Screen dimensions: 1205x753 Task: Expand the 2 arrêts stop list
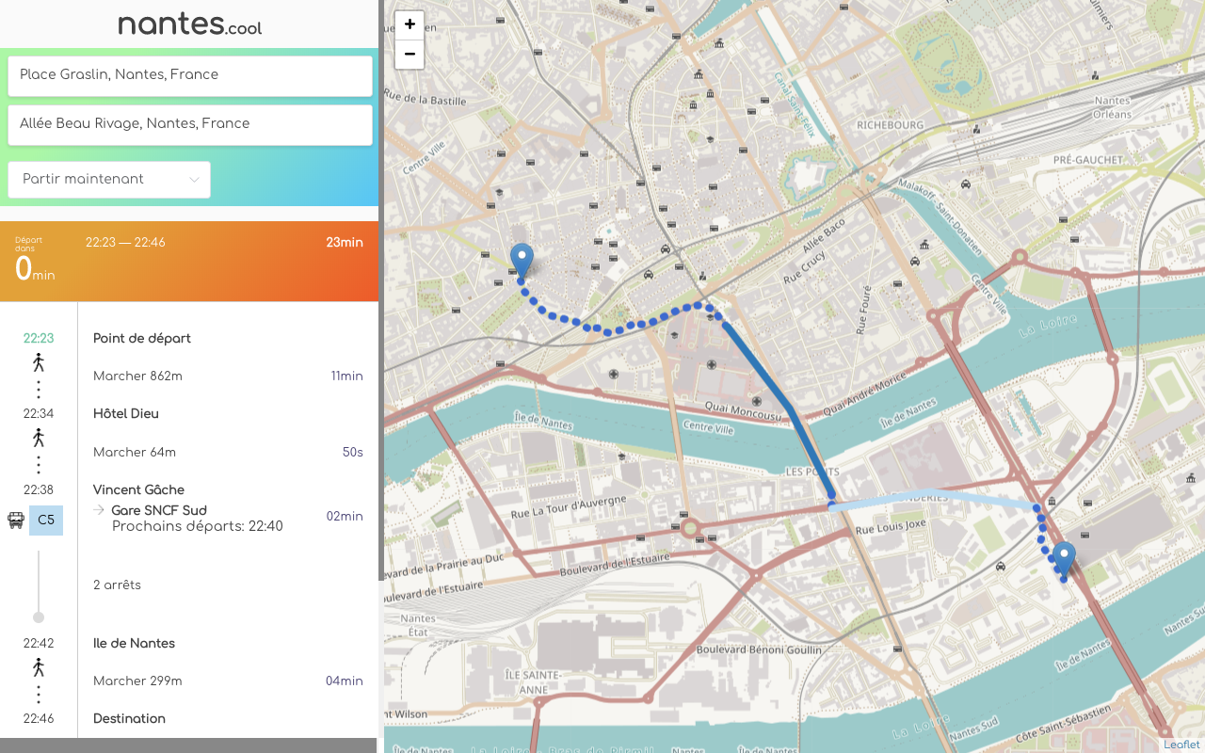(x=117, y=585)
